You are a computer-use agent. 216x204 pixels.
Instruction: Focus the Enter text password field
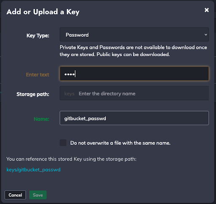point(134,73)
